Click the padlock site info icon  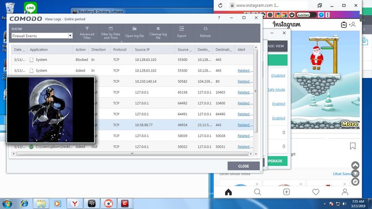click(232, 5)
